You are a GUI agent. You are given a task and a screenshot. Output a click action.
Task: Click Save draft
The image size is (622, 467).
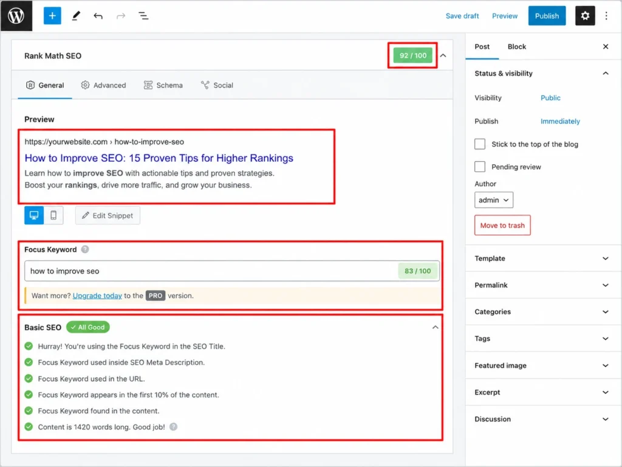462,16
